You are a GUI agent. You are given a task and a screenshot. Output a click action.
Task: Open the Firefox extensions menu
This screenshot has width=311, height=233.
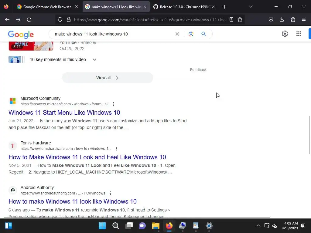click(x=293, y=20)
